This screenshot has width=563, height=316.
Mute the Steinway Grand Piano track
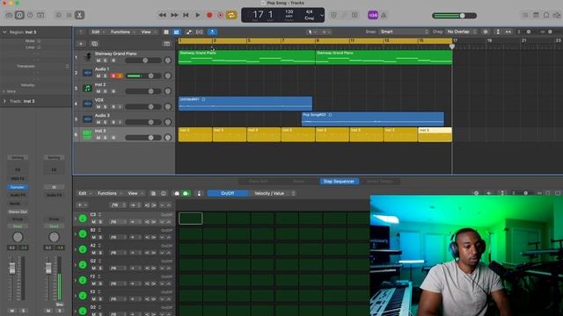[99, 61]
